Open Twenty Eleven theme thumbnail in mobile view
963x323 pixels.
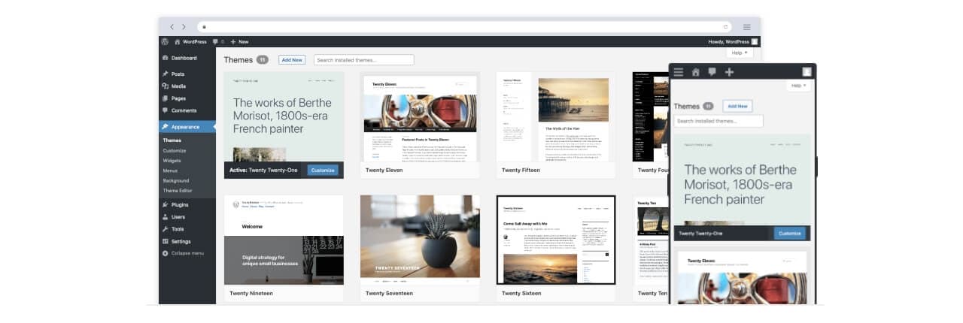point(742,276)
